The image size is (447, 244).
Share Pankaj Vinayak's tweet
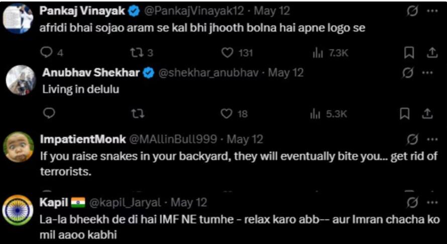pyautogui.click(x=430, y=53)
